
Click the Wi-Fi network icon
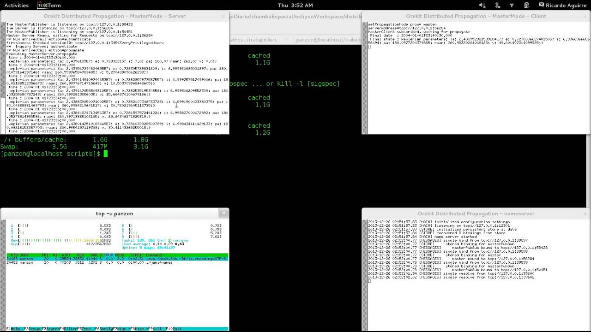coord(512,5)
